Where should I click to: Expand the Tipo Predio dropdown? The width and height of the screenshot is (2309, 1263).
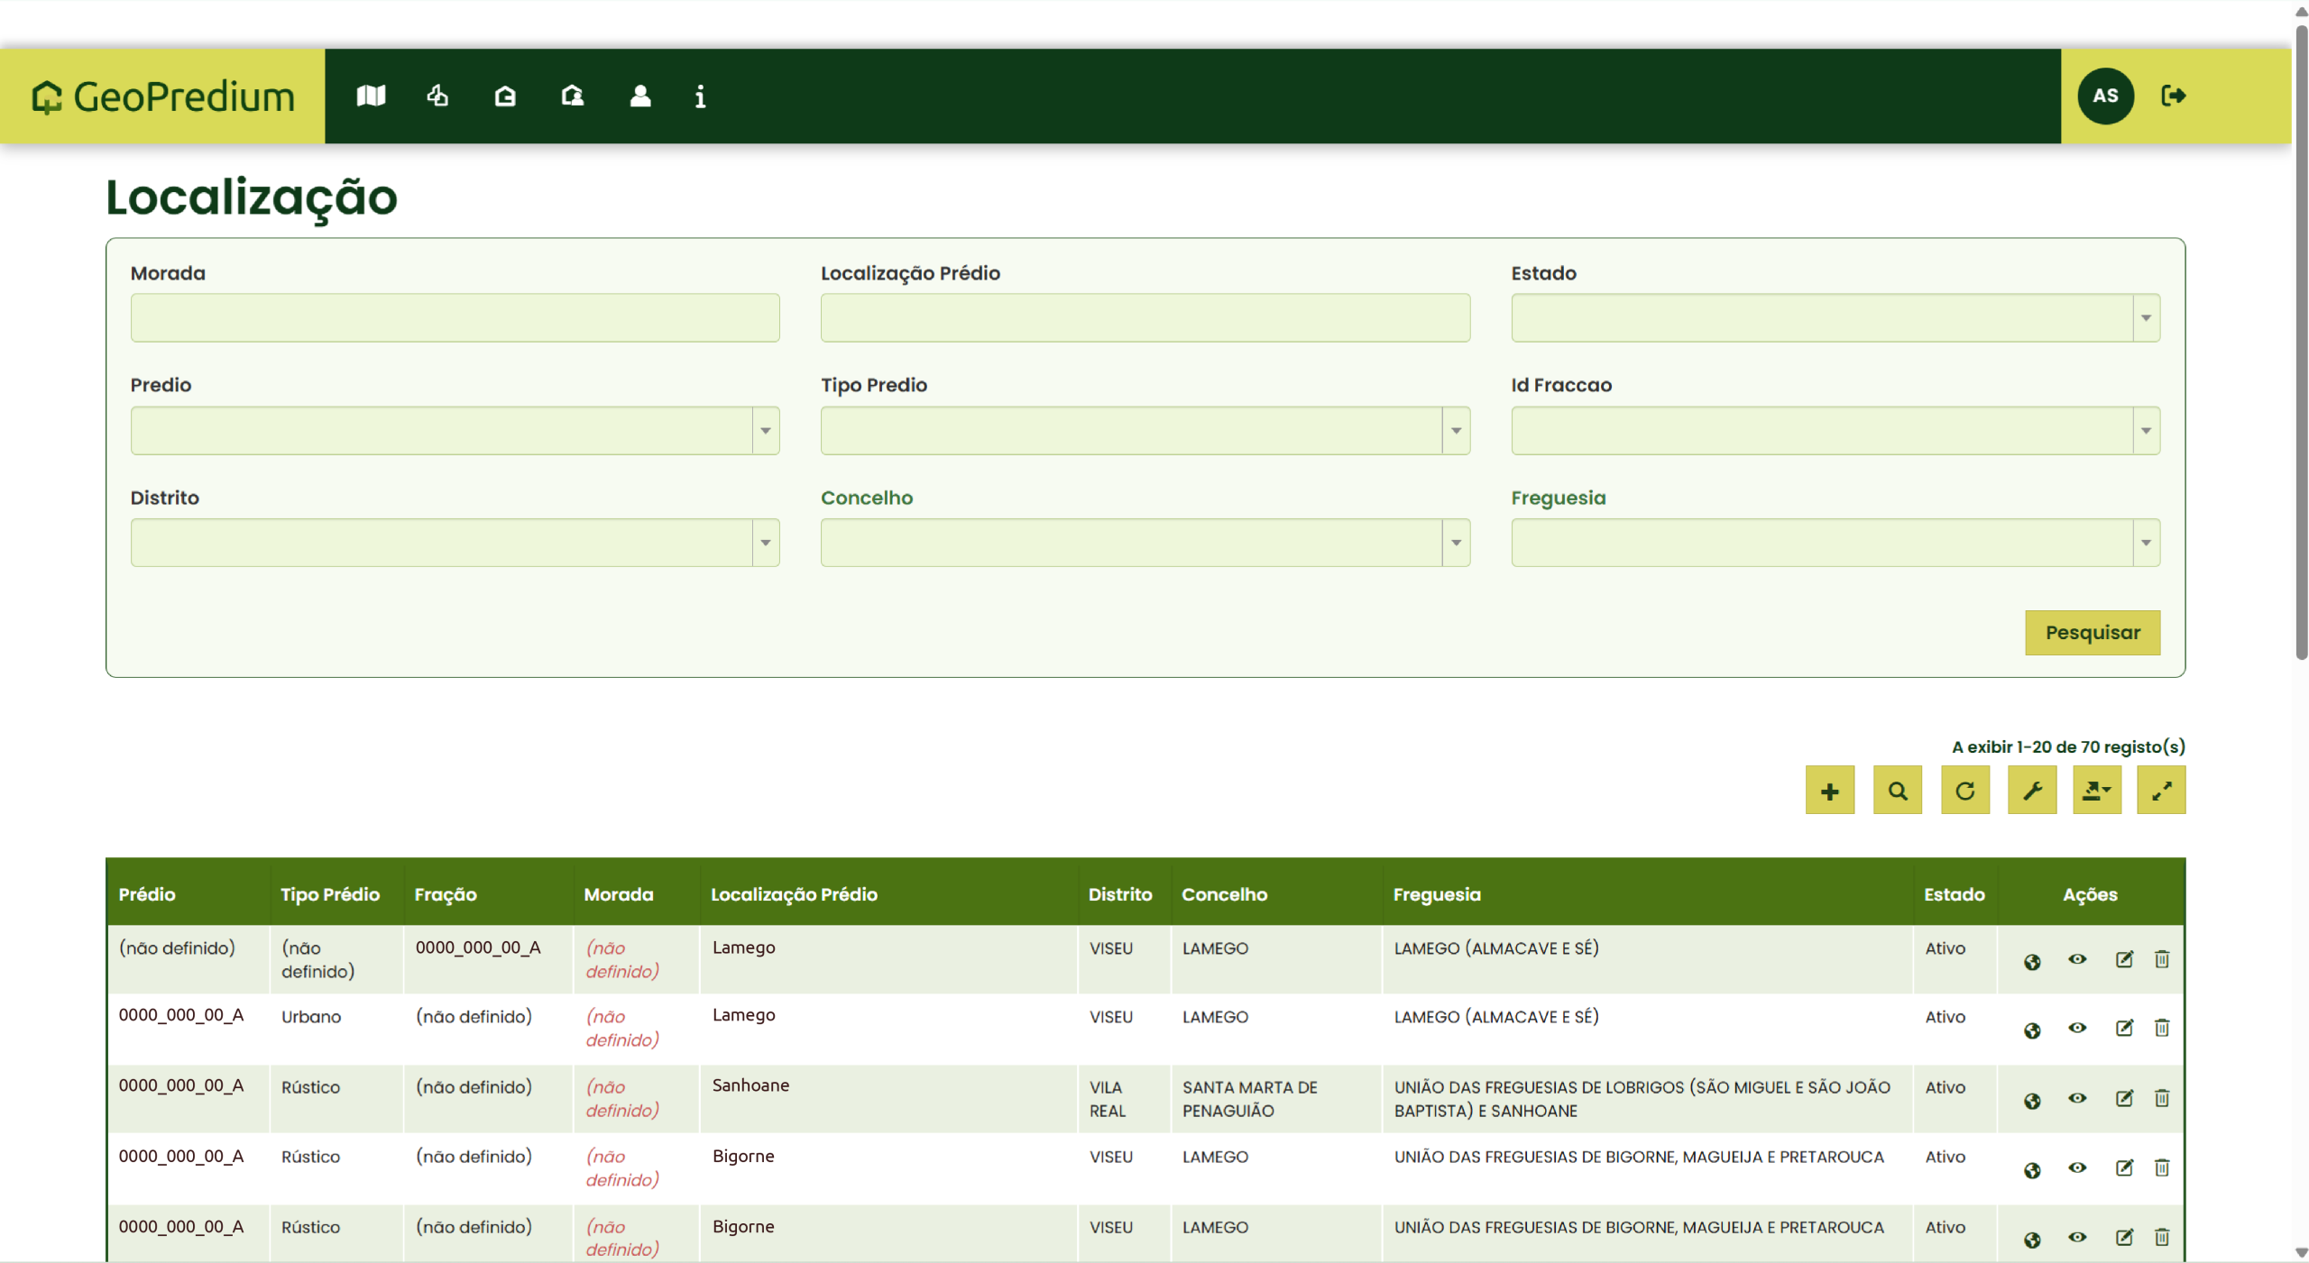point(1455,430)
